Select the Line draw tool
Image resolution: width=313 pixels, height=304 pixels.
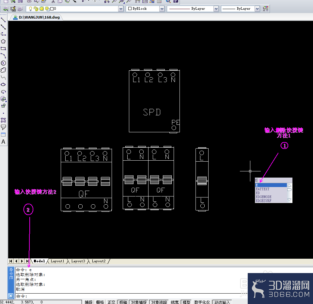3,20
